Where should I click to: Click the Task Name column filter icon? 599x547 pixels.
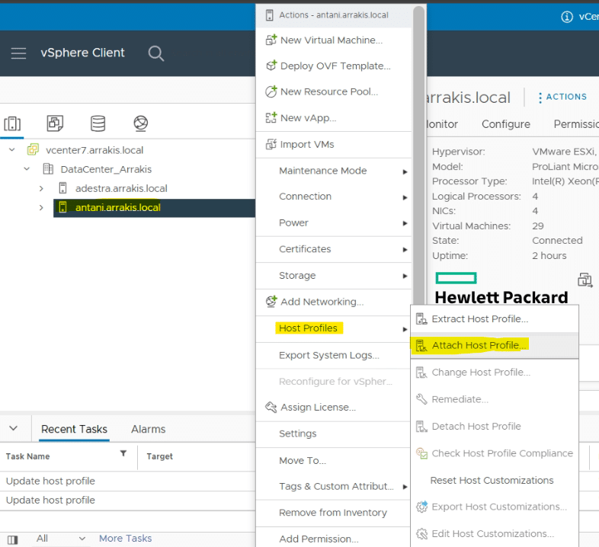(x=123, y=453)
